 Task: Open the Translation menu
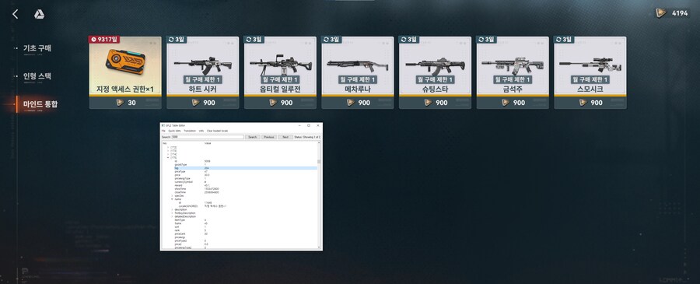click(189, 131)
